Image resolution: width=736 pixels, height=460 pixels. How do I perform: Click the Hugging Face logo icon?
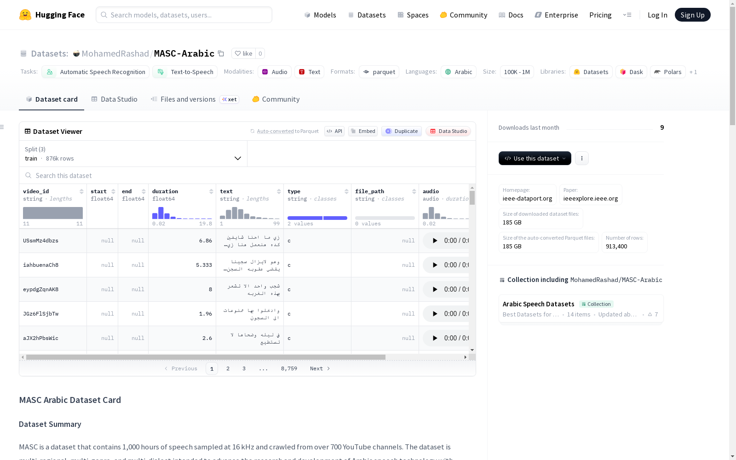(25, 15)
